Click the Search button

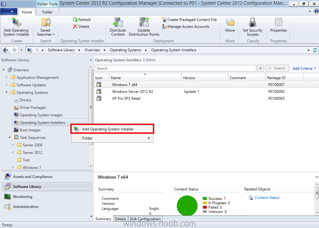tap(277, 68)
